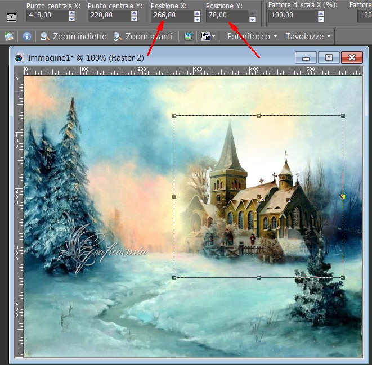Close the Immagine1 document window
Viewport: 372px width, 365px height.
pyautogui.click(x=352, y=57)
